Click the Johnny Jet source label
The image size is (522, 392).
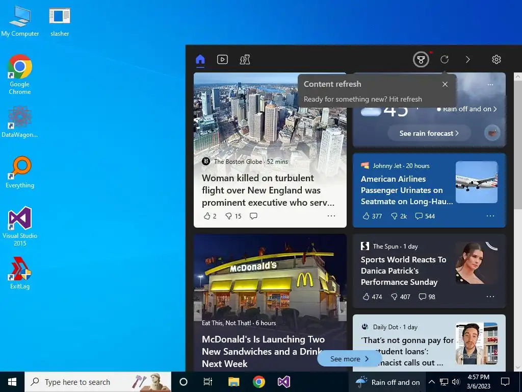click(387, 166)
